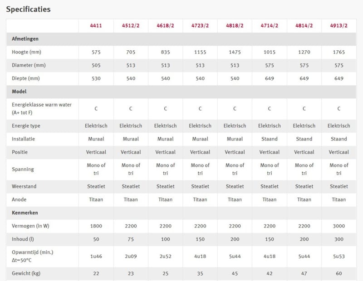
Task: Open the 4714/2 model link
Action: [270, 26]
